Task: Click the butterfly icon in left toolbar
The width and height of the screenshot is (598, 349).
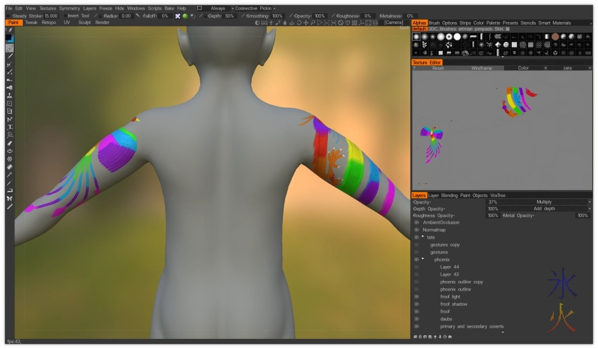Action: pos(10,198)
